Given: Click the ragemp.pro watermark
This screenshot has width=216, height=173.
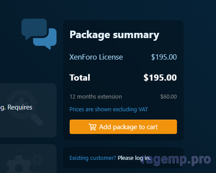Looking at the screenshot, I should (x=176, y=160).
